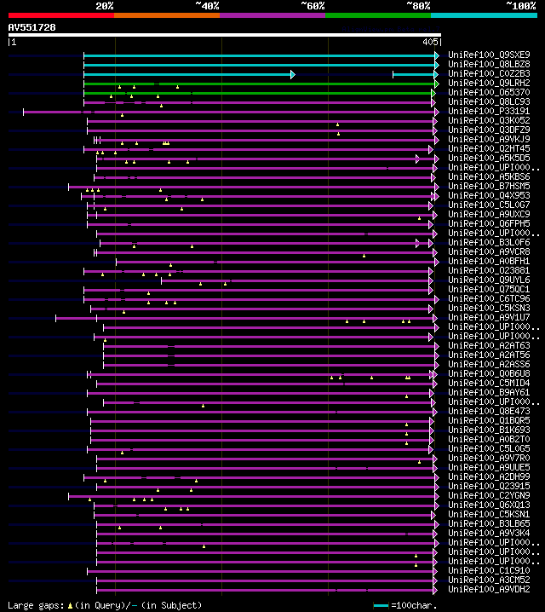Select the UniRef100_Q6XQ13 label

tap(489, 505)
